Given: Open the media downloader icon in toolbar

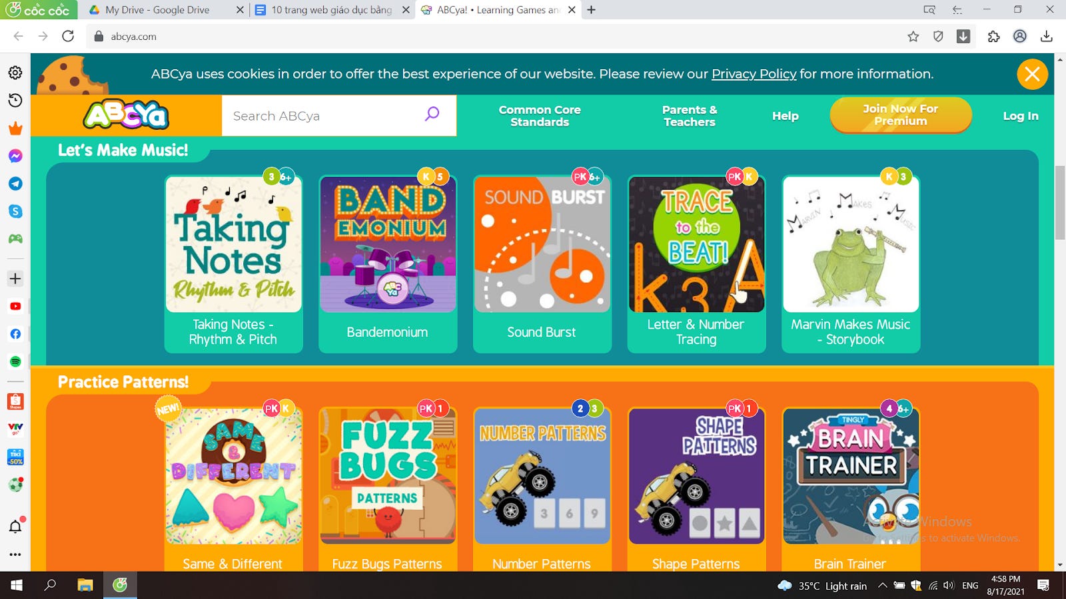Looking at the screenshot, I should click(x=963, y=37).
